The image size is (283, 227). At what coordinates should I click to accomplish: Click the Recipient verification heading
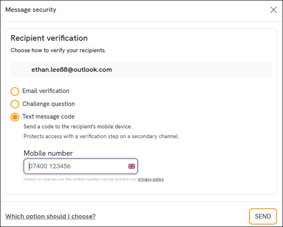click(49, 38)
